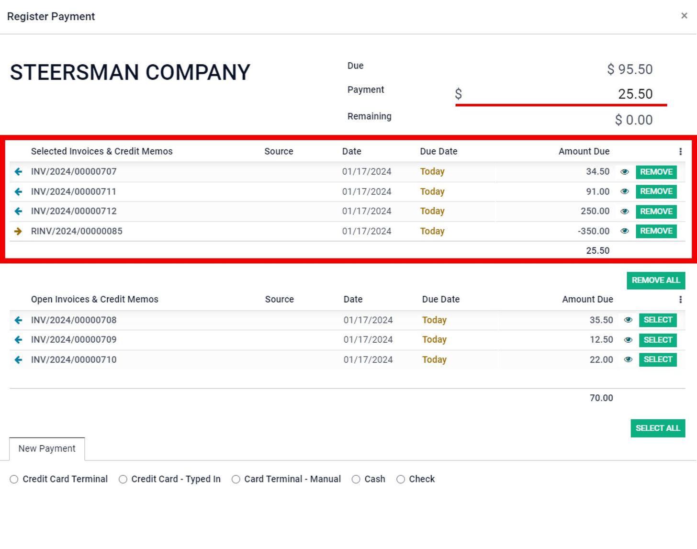Choose Cash payment method
Screen dimensions: 697x549
pos(356,479)
